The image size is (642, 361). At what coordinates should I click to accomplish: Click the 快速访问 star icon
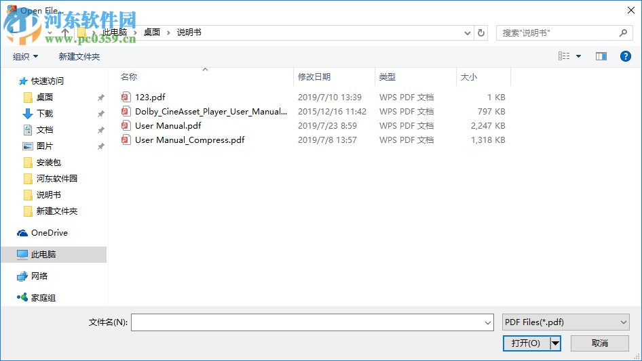(x=23, y=81)
